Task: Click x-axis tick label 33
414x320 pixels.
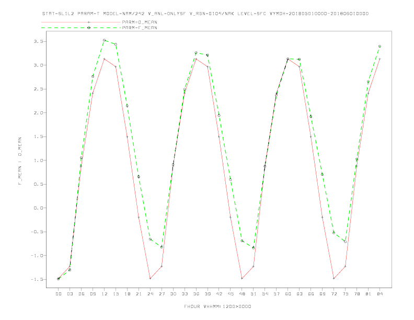Action: click(x=185, y=294)
